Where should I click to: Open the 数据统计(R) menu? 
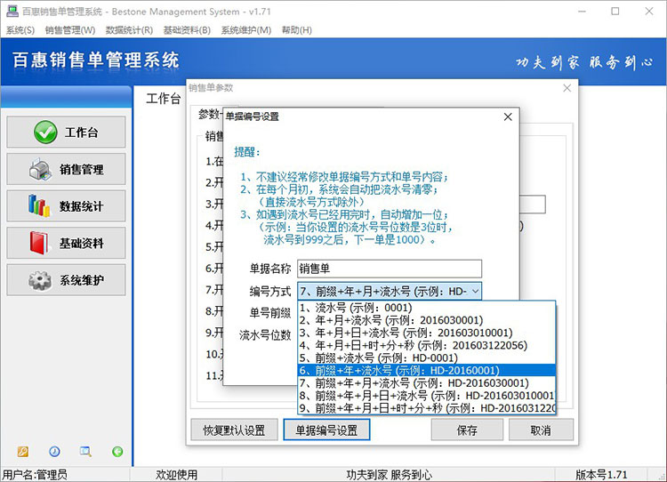129,30
